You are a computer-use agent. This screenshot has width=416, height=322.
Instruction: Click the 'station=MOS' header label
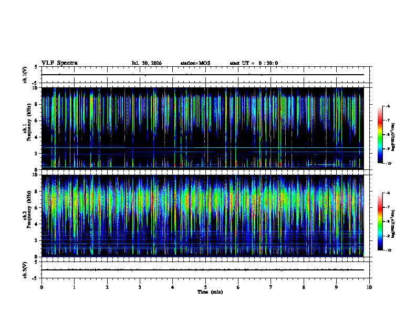click(x=195, y=63)
